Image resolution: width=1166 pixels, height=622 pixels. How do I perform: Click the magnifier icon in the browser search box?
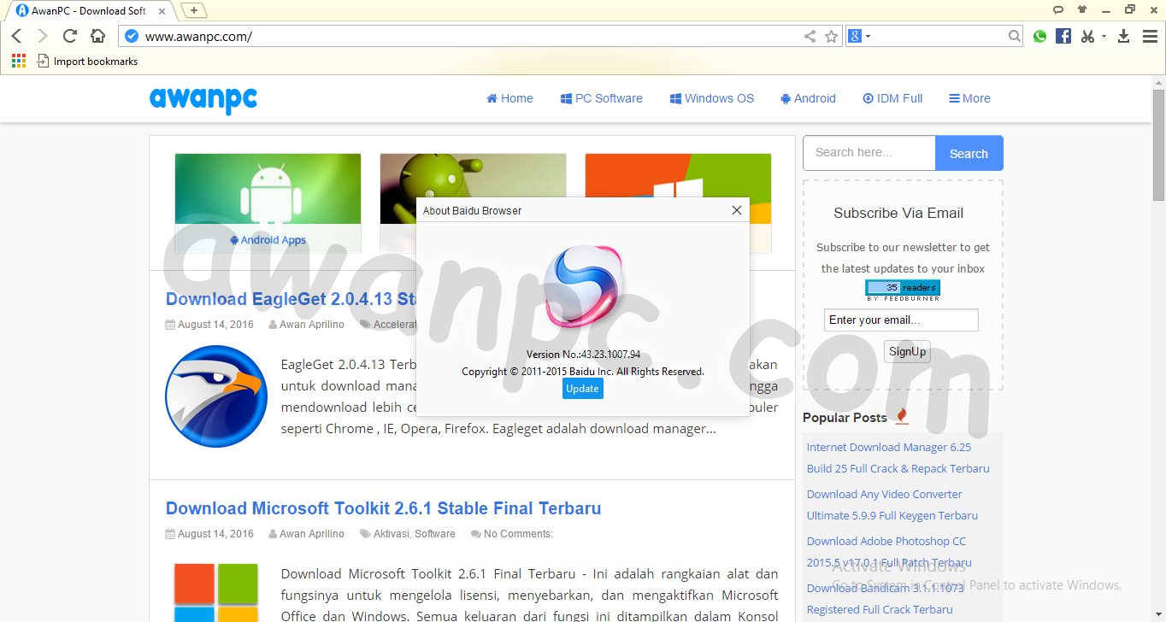(x=1014, y=36)
